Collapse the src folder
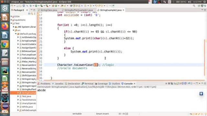 14,30
